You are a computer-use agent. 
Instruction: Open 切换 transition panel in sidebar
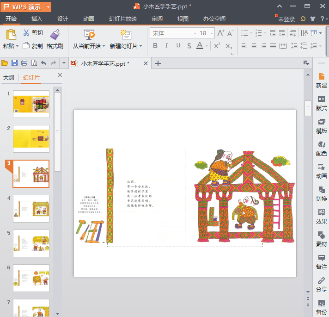pyautogui.click(x=321, y=194)
